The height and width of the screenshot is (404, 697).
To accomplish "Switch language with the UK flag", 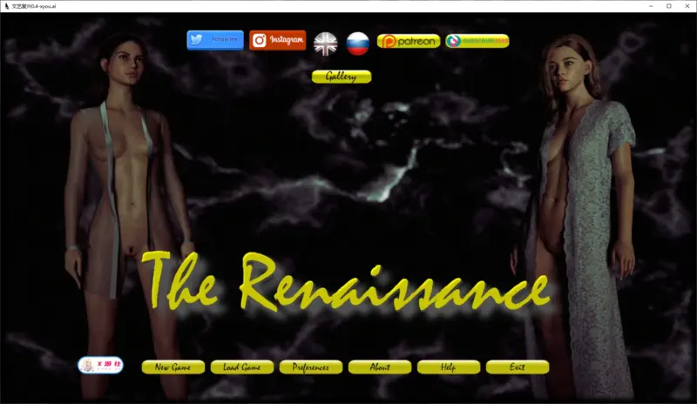I will 325,44.
